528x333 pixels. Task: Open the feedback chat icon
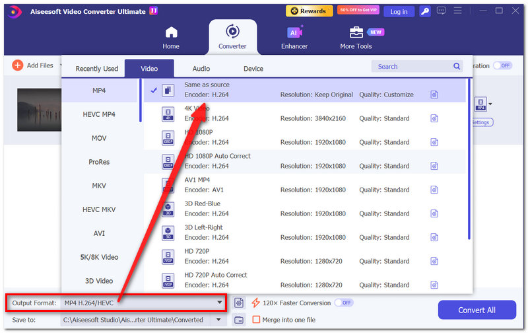pos(441,11)
